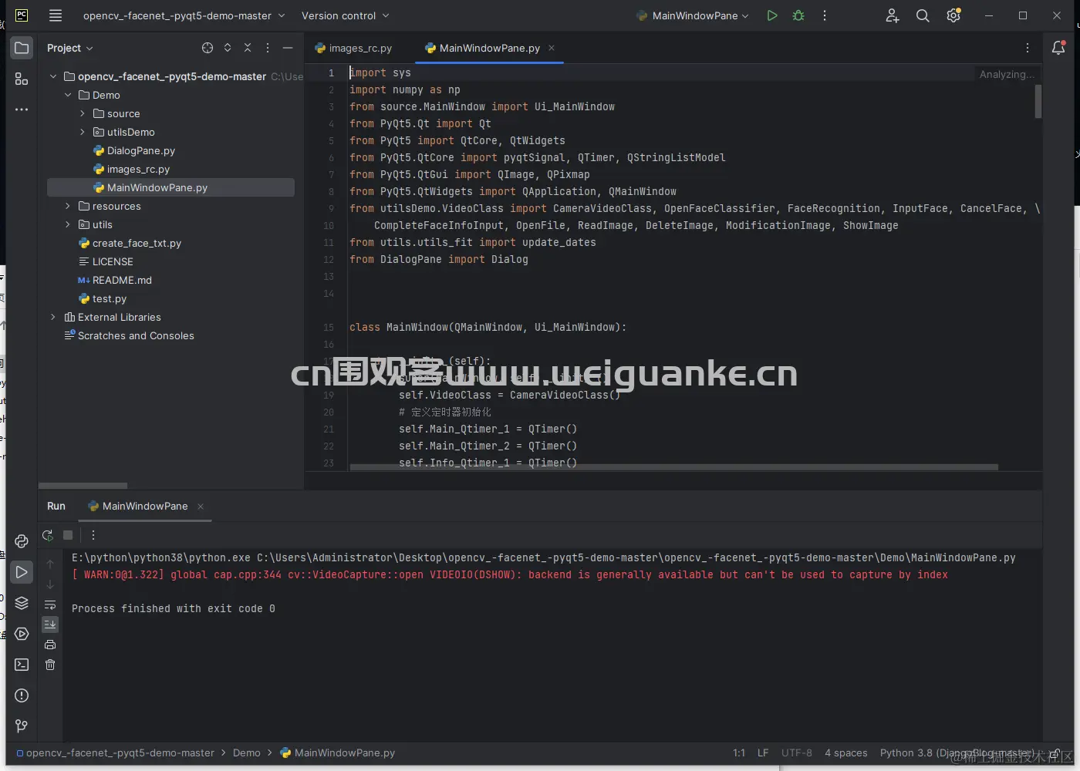Select the MainWindowPane.py editor tab
This screenshot has width=1080, height=771.
489,48
